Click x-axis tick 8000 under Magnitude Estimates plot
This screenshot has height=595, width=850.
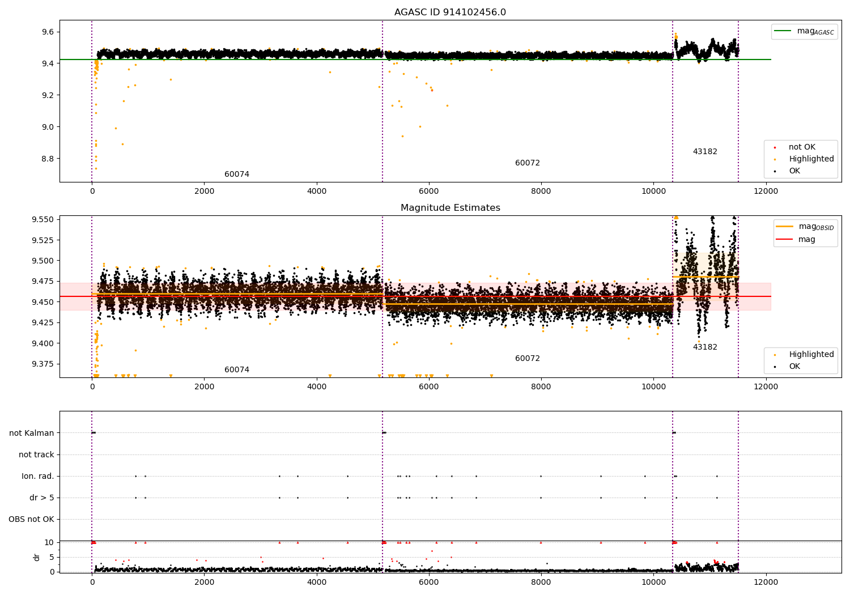coord(541,386)
